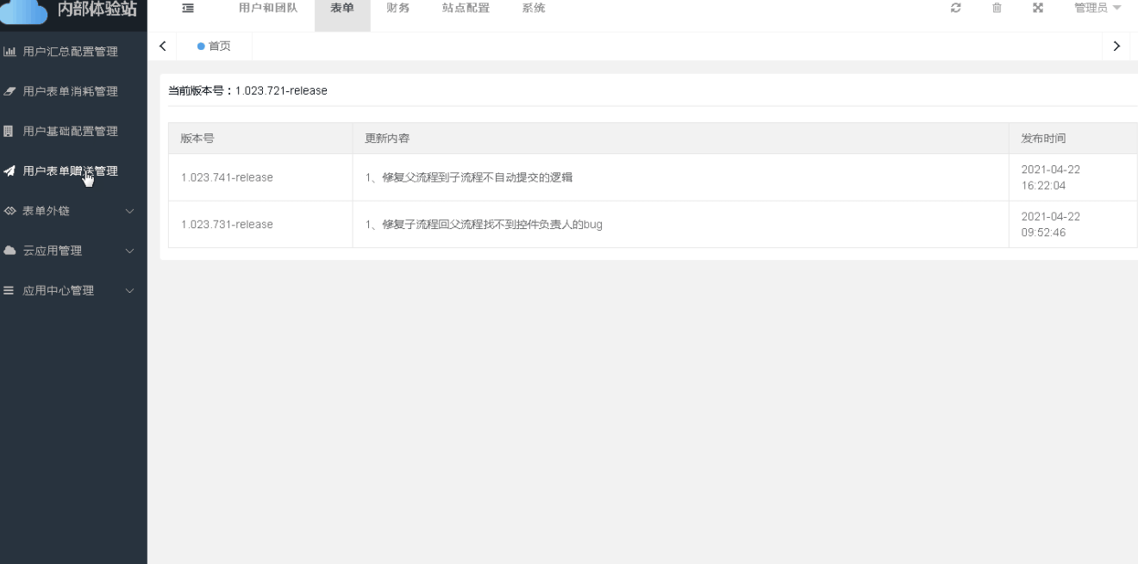Click the cloud logo icon
This screenshot has width=1138, height=564.
(x=24, y=10)
